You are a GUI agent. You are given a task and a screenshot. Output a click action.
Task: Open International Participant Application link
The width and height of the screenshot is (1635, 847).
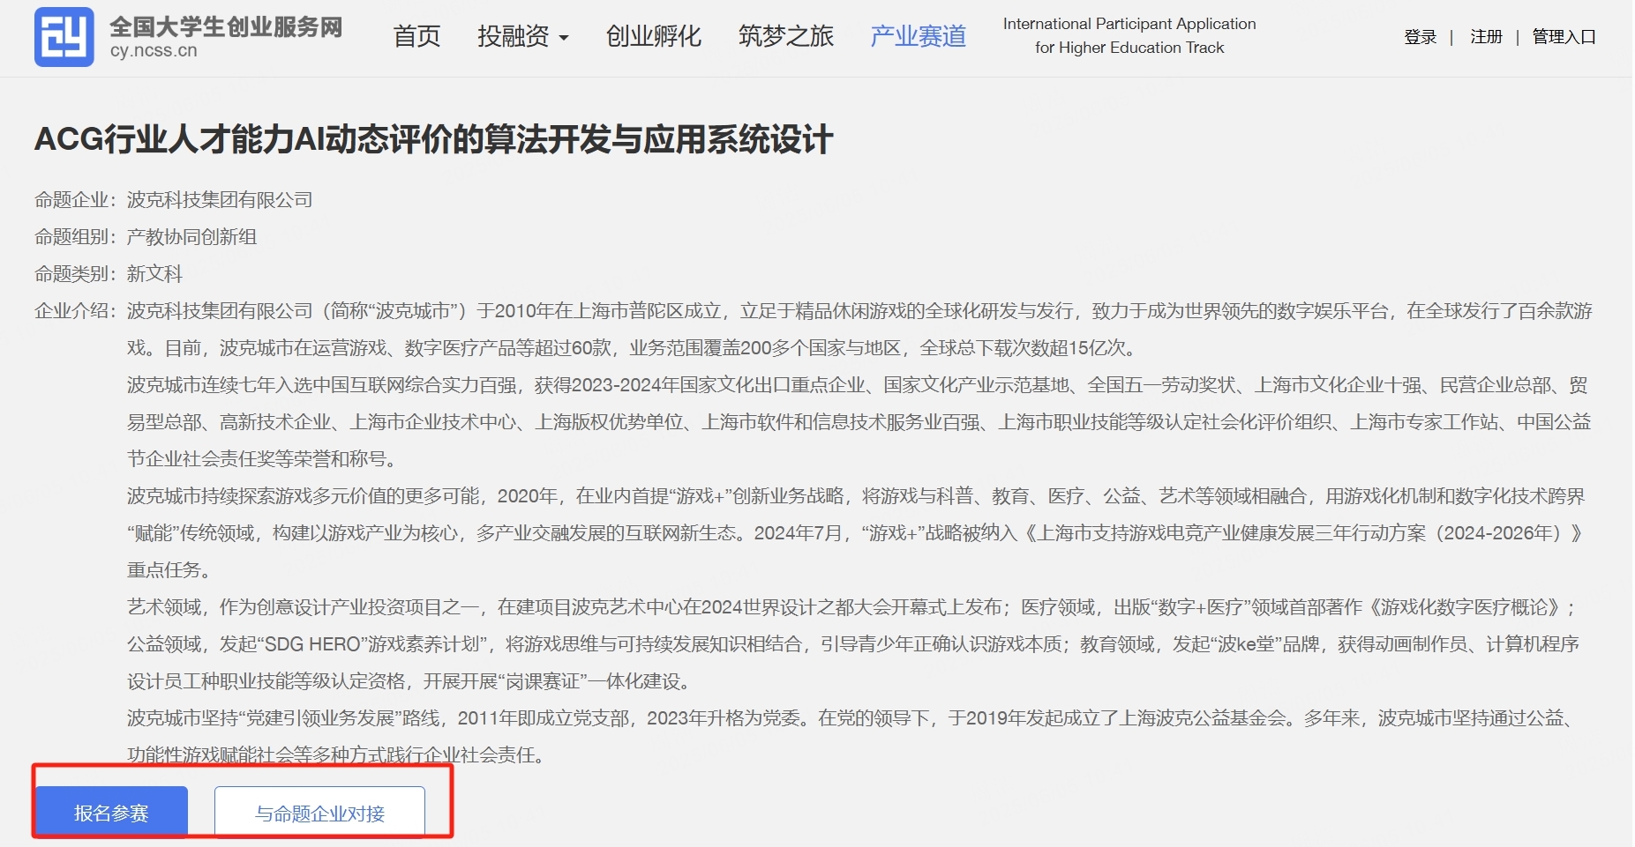(x=1129, y=36)
